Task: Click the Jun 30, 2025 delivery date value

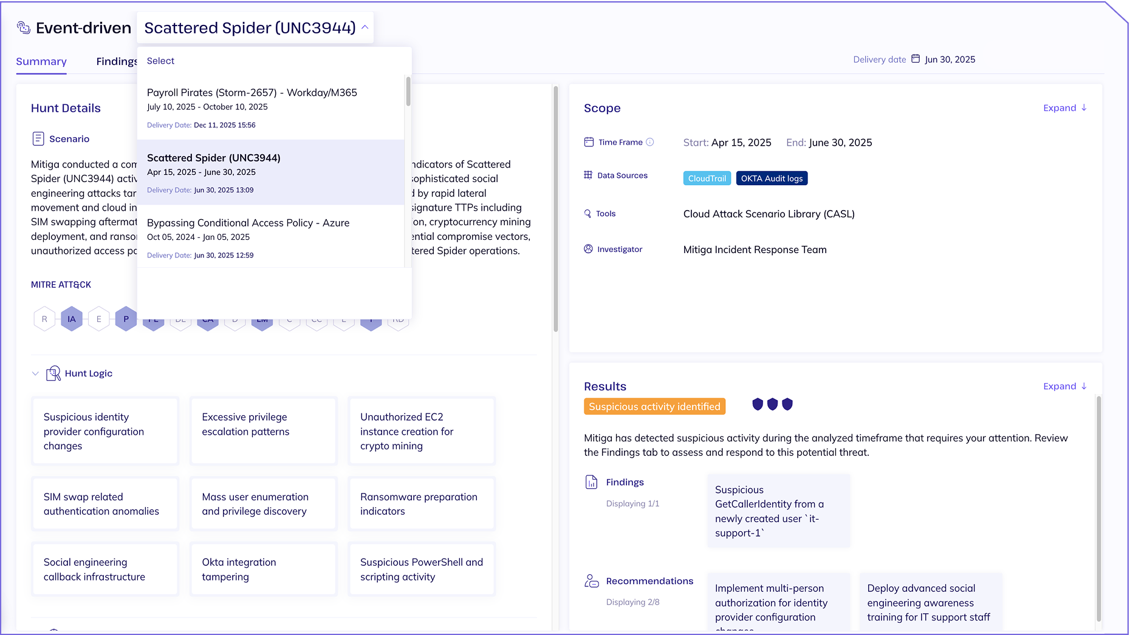Action: [950, 59]
